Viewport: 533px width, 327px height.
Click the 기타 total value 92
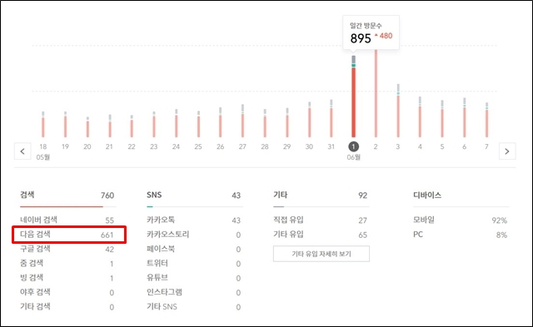pos(363,196)
